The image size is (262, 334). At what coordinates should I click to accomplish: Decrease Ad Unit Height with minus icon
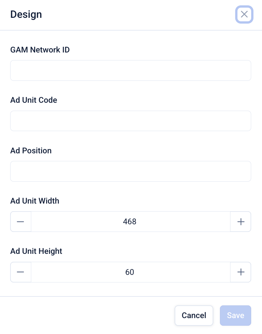[x=21, y=272]
